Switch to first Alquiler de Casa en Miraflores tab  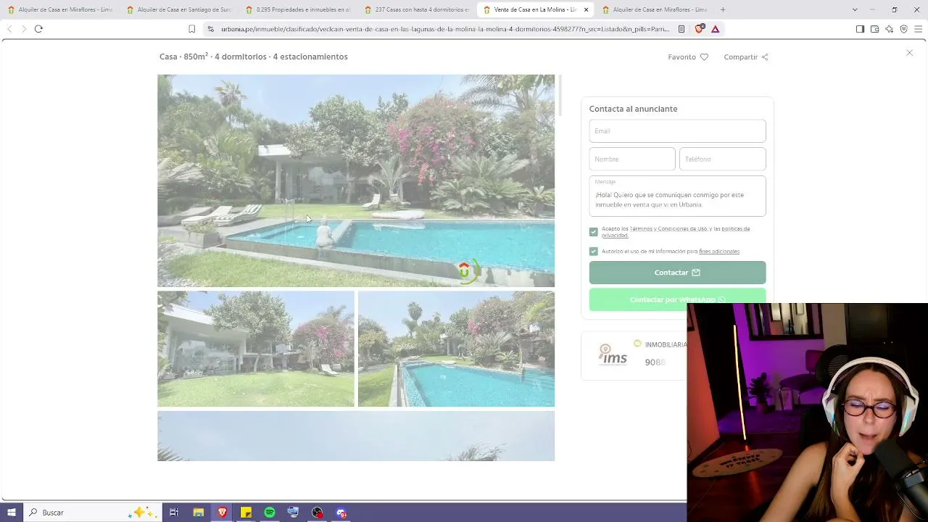[x=60, y=9]
